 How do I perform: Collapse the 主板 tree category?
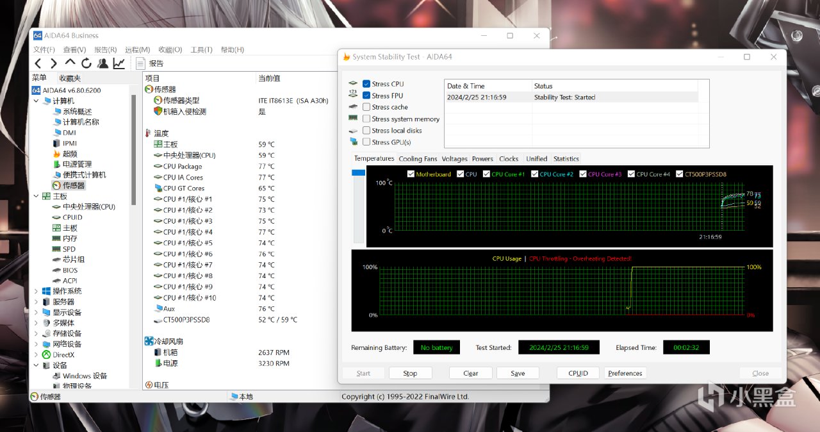pyautogui.click(x=36, y=196)
